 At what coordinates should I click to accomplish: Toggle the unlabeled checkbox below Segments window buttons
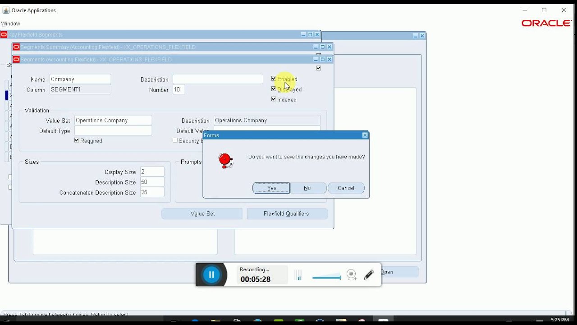[319, 68]
